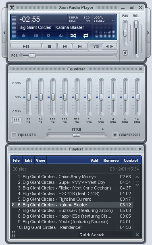Select track BGC418 (feat. C418)
Screen dimensions: 152x245
[x=72, y=194]
